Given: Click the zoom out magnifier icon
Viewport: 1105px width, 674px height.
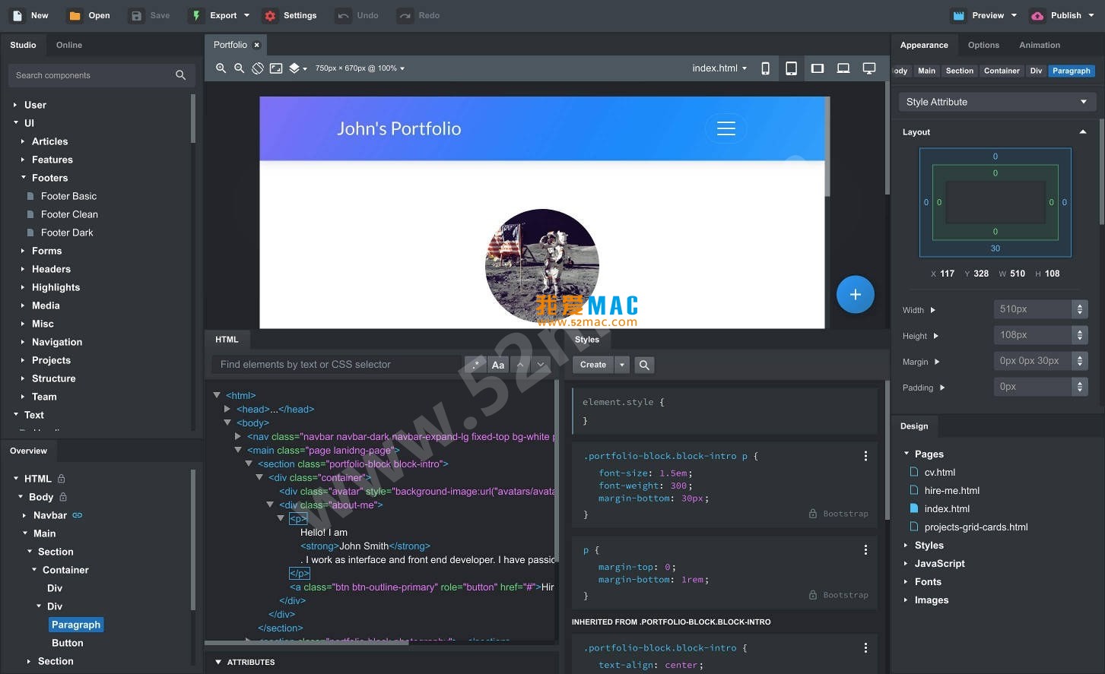Looking at the screenshot, I should click(239, 68).
